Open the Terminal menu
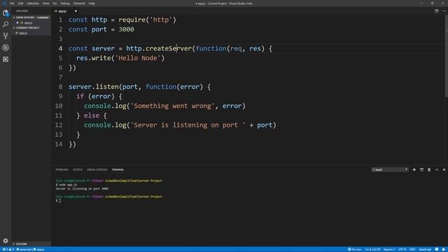 79,3
